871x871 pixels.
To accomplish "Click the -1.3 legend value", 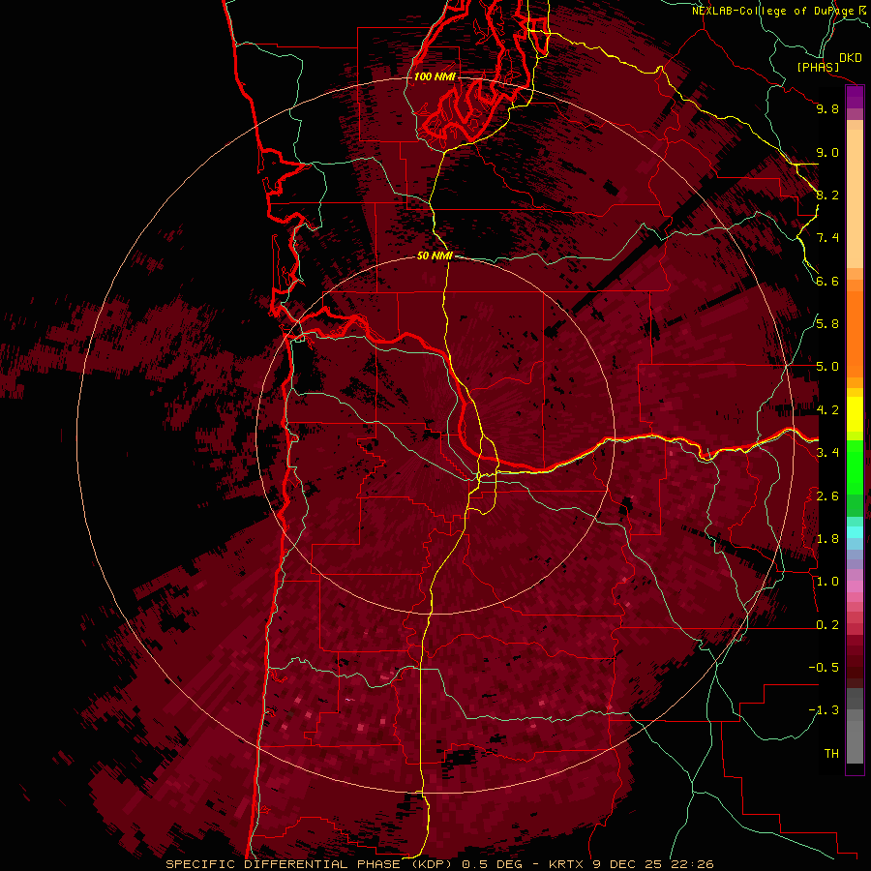I will (824, 710).
